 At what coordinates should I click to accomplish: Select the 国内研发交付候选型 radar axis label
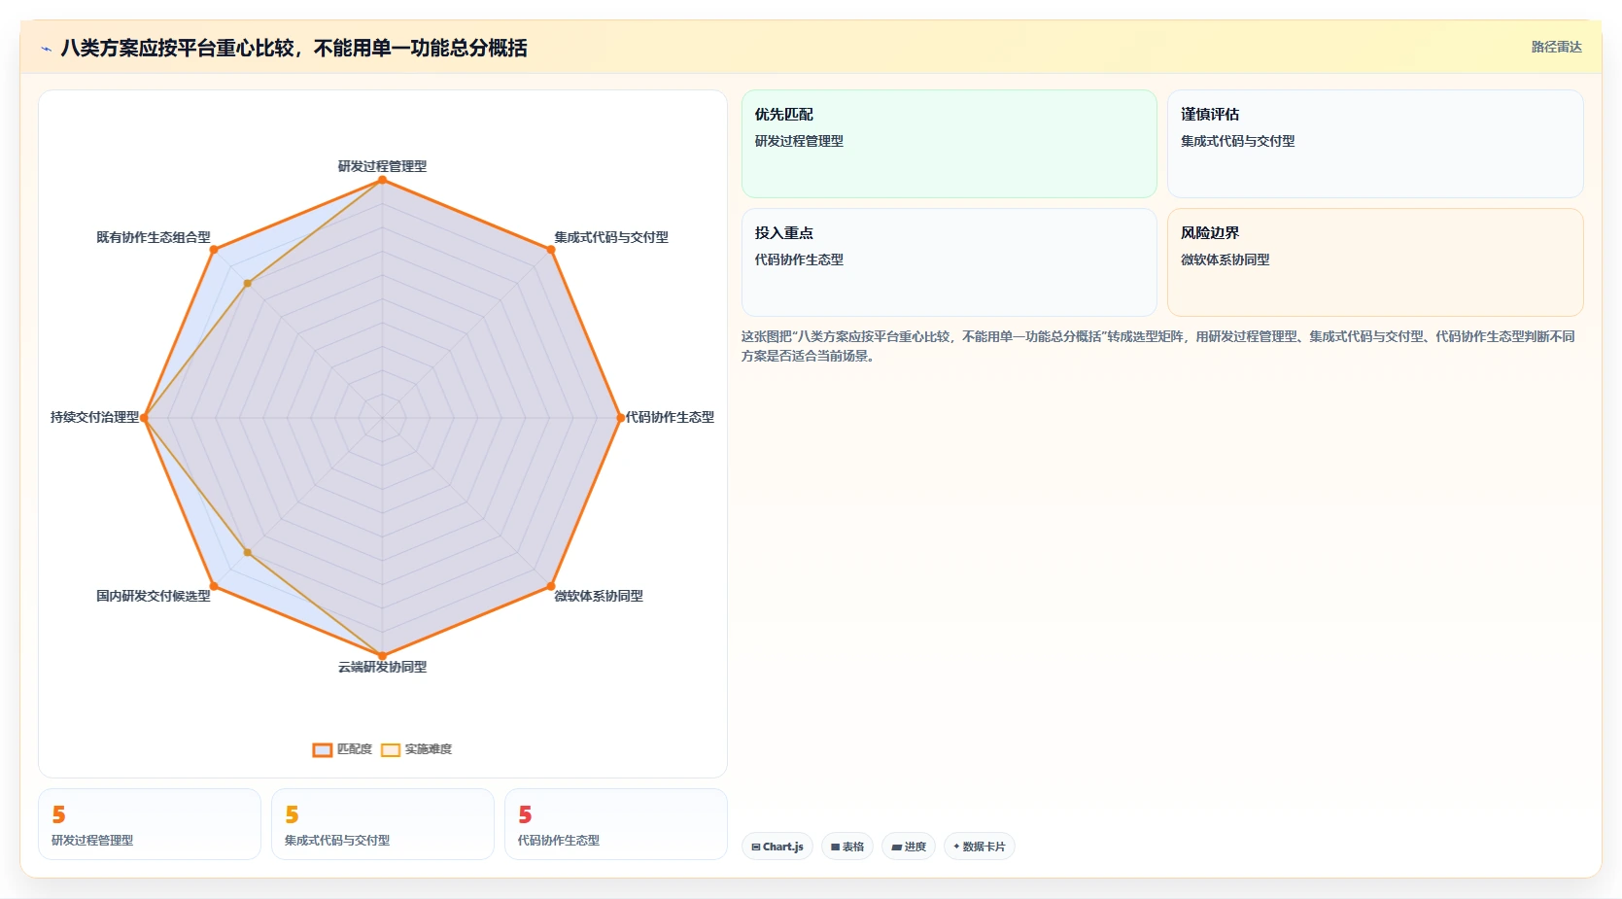tap(153, 596)
